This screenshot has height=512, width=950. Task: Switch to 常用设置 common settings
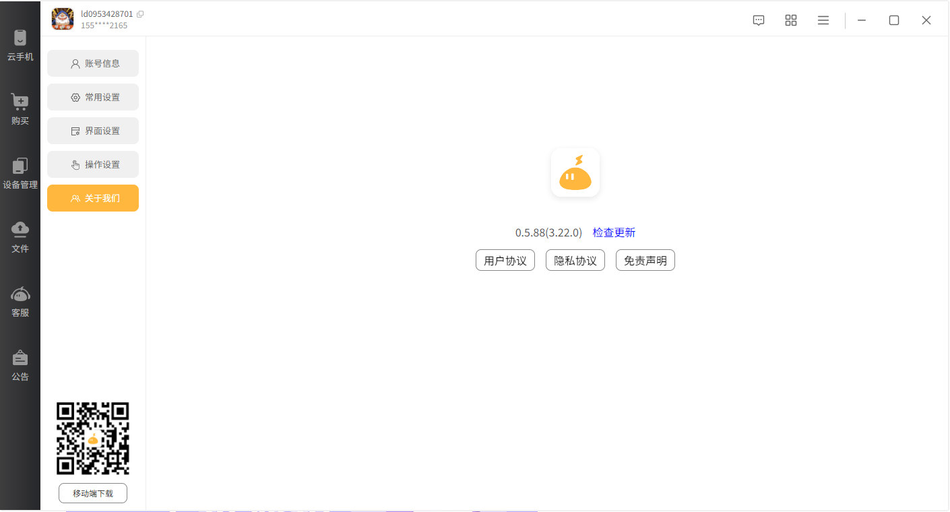pyautogui.click(x=93, y=97)
